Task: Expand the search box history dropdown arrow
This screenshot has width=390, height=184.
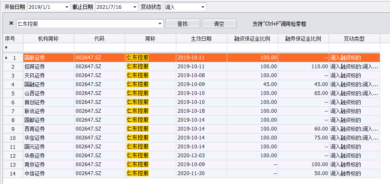Action: pyautogui.click(x=160, y=24)
